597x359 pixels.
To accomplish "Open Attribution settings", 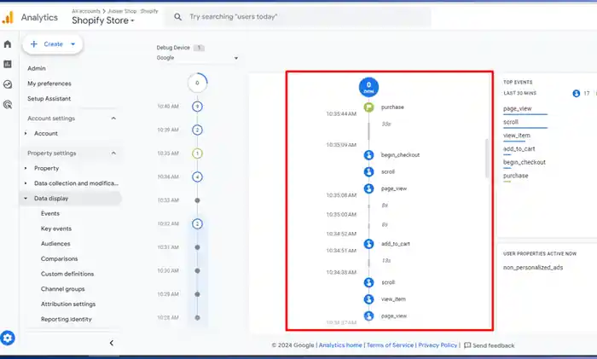I will 68,304.
